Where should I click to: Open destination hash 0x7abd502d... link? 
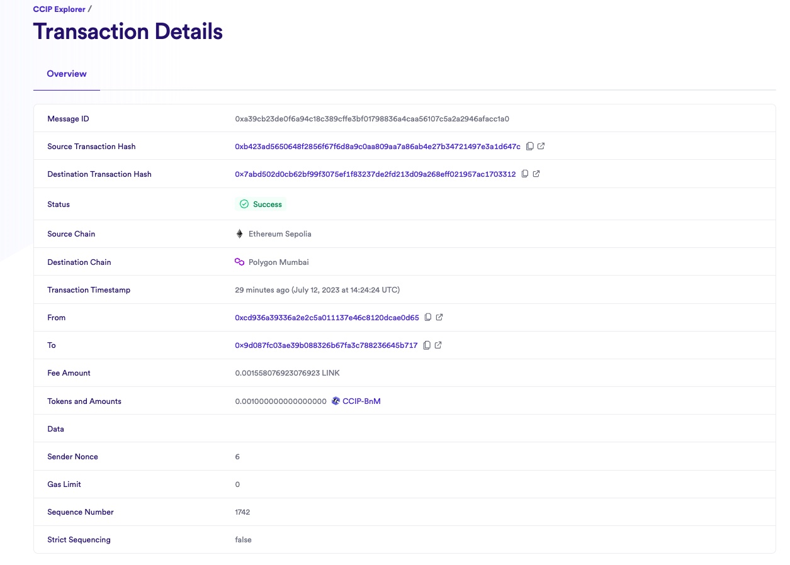(x=375, y=174)
